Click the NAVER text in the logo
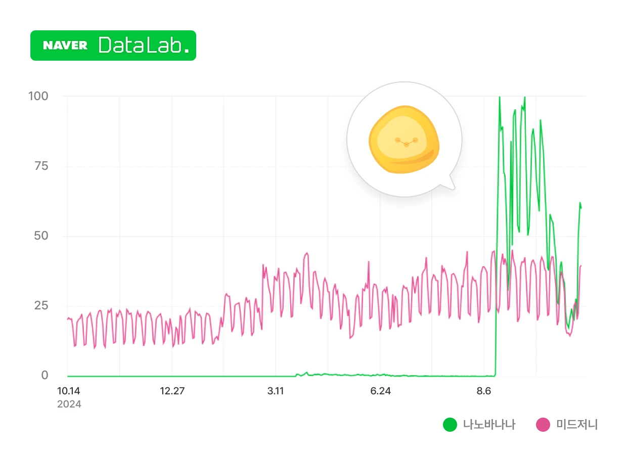The height and width of the screenshot is (455, 627). coord(65,45)
